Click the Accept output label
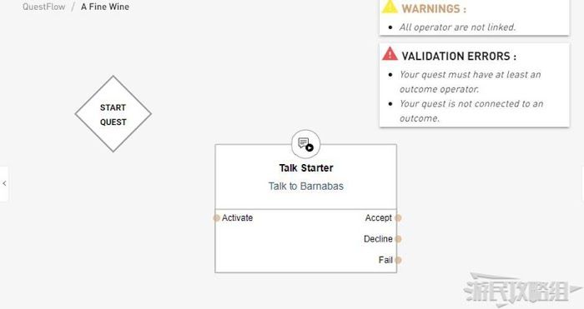The image size is (584, 309). click(379, 218)
